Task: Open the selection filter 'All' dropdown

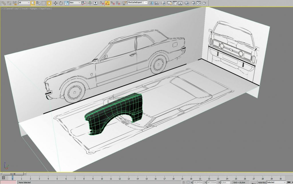Action: coord(24,3)
